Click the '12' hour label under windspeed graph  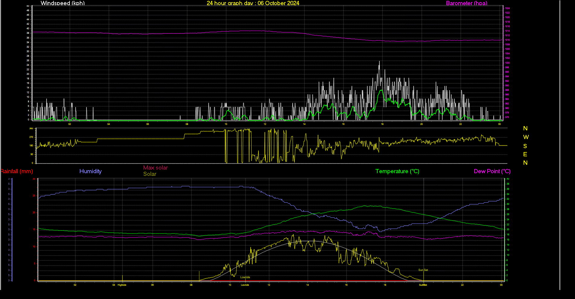click(x=265, y=124)
